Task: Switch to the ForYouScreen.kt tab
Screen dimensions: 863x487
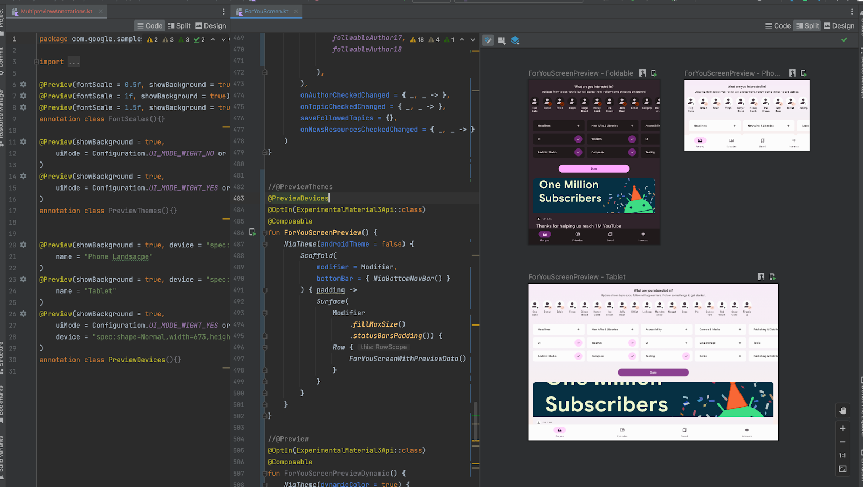Action: [x=266, y=11]
